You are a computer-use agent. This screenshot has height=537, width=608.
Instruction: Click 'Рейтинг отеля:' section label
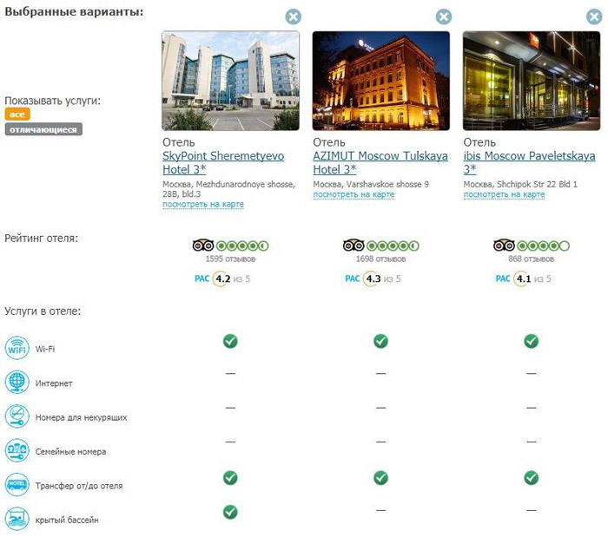click(x=41, y=238)
